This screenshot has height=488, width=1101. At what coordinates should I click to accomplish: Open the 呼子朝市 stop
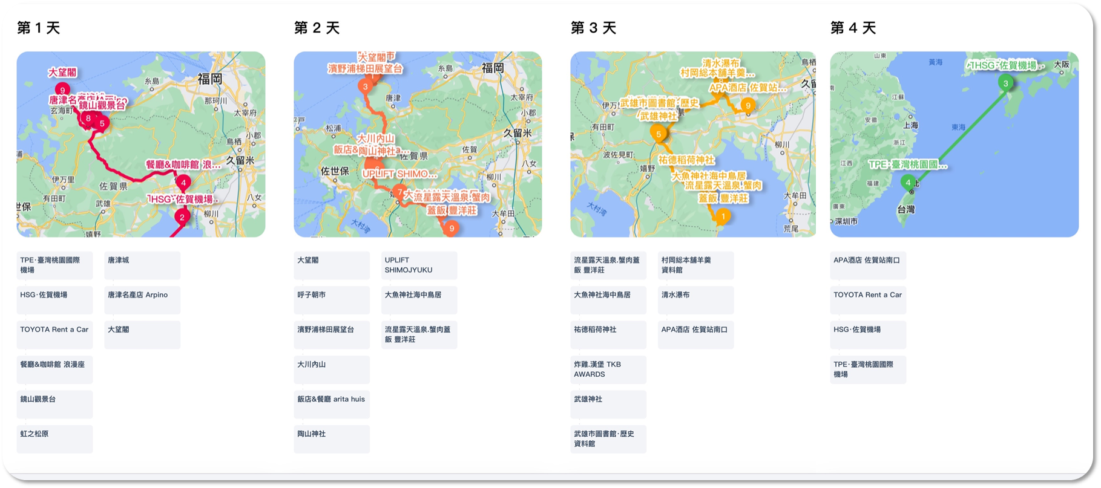coord(332,300)
